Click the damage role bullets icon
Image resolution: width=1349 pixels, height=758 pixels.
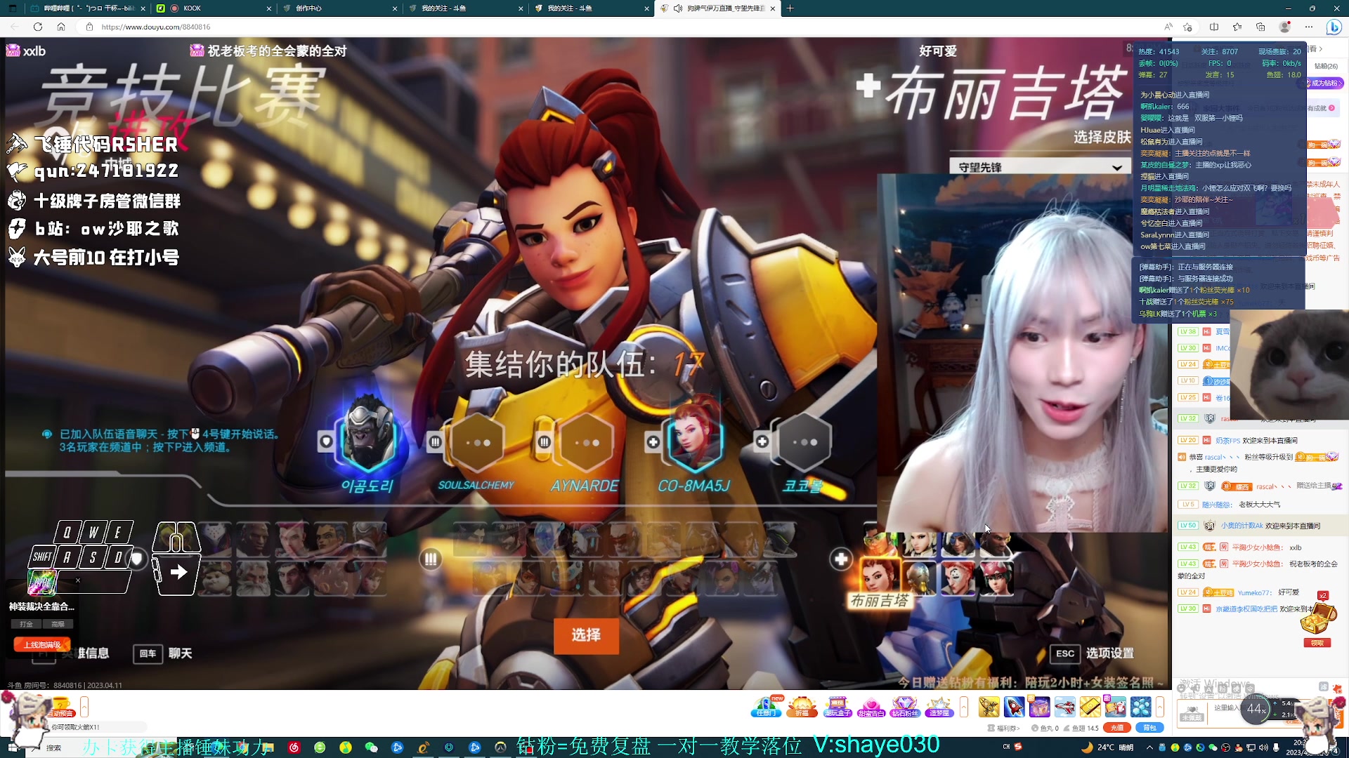(430, 559)
